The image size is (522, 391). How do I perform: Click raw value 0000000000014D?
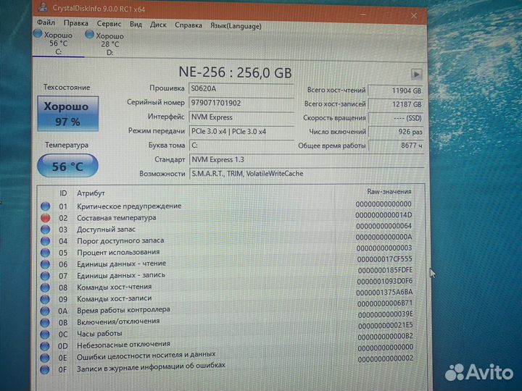(384, 215)
